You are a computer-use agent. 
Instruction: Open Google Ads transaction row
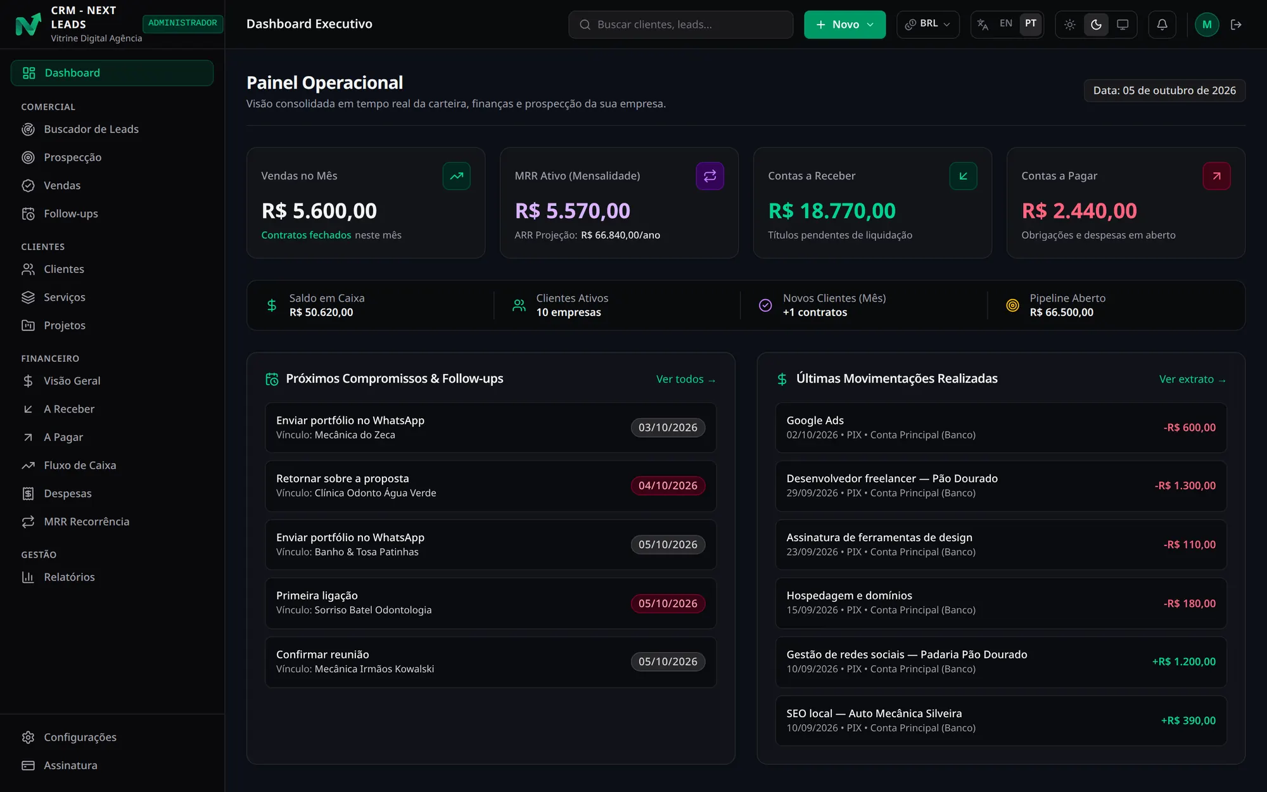[x=1000, y=428]
